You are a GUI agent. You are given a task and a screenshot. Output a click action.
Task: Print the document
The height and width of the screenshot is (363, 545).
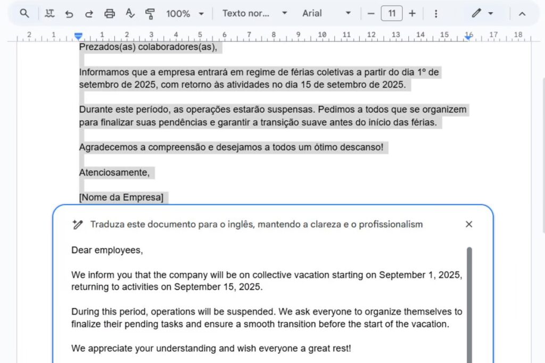point(110,13)
